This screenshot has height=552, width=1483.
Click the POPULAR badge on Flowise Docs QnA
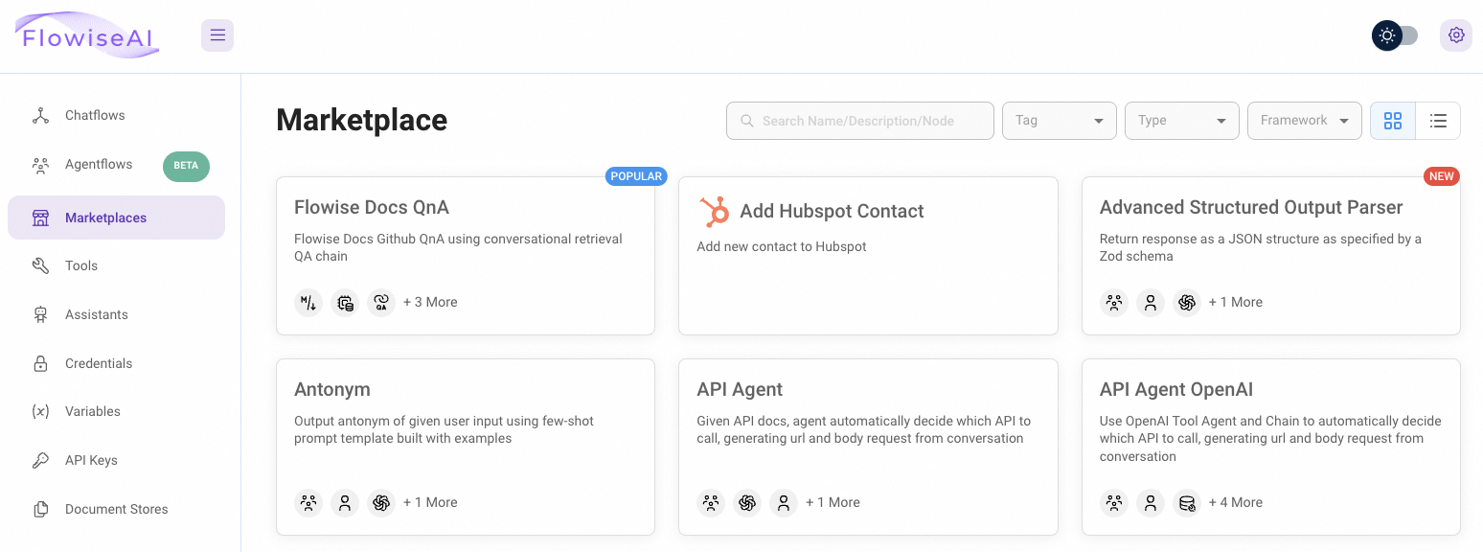coord(636,176)
